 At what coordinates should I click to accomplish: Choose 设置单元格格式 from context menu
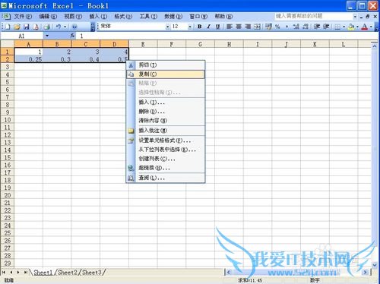click(x=166, y=140)
